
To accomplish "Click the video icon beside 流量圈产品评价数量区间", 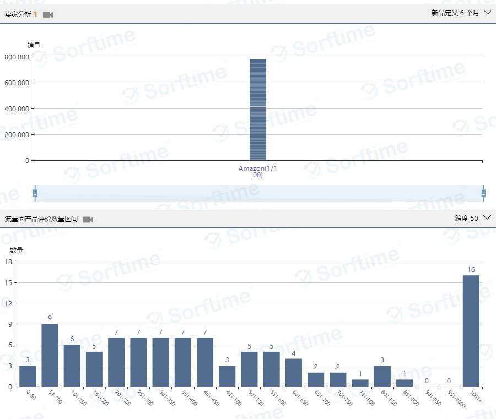I will click(88, 220).
